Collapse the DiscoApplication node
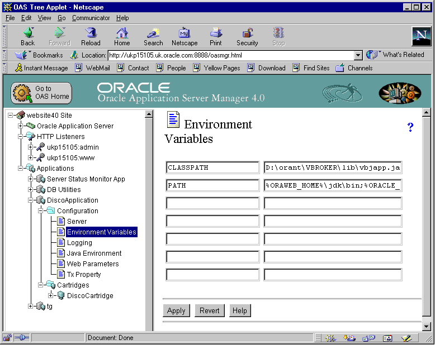The width and height of the screenshot is (435, 345). pos(31,200)
